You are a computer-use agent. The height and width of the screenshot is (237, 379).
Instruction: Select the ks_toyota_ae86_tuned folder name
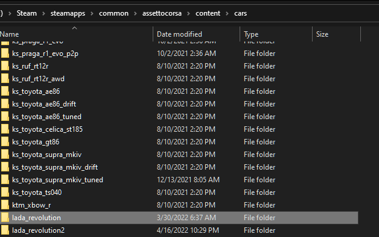coord(46,117)
